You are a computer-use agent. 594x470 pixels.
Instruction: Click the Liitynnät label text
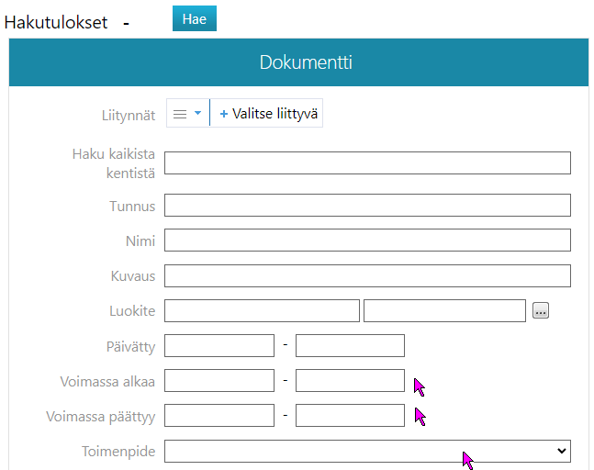point(128,116)
